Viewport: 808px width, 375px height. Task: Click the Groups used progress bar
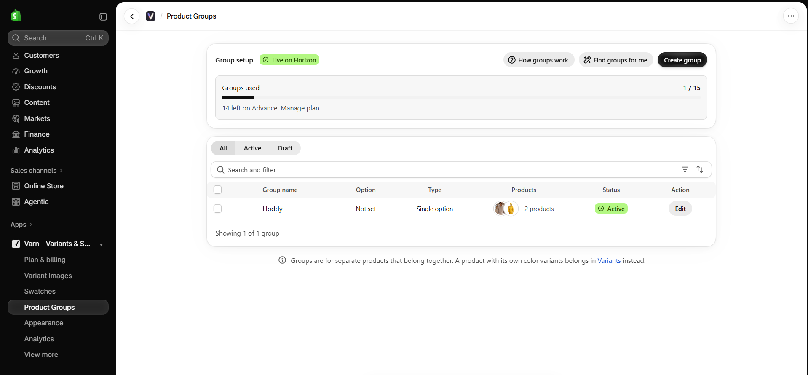pyautogui.click(x=461, y=97)
